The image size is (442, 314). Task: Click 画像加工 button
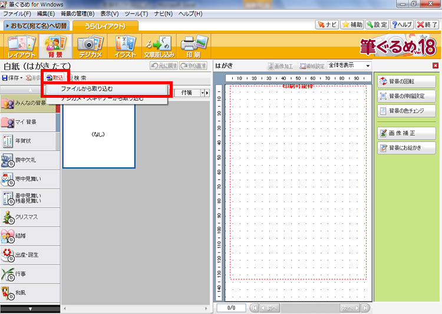click(x=280, y=66)
